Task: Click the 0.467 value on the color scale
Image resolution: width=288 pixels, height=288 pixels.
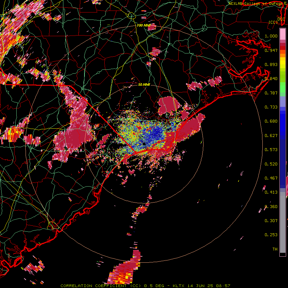Action: coord(271,178)
